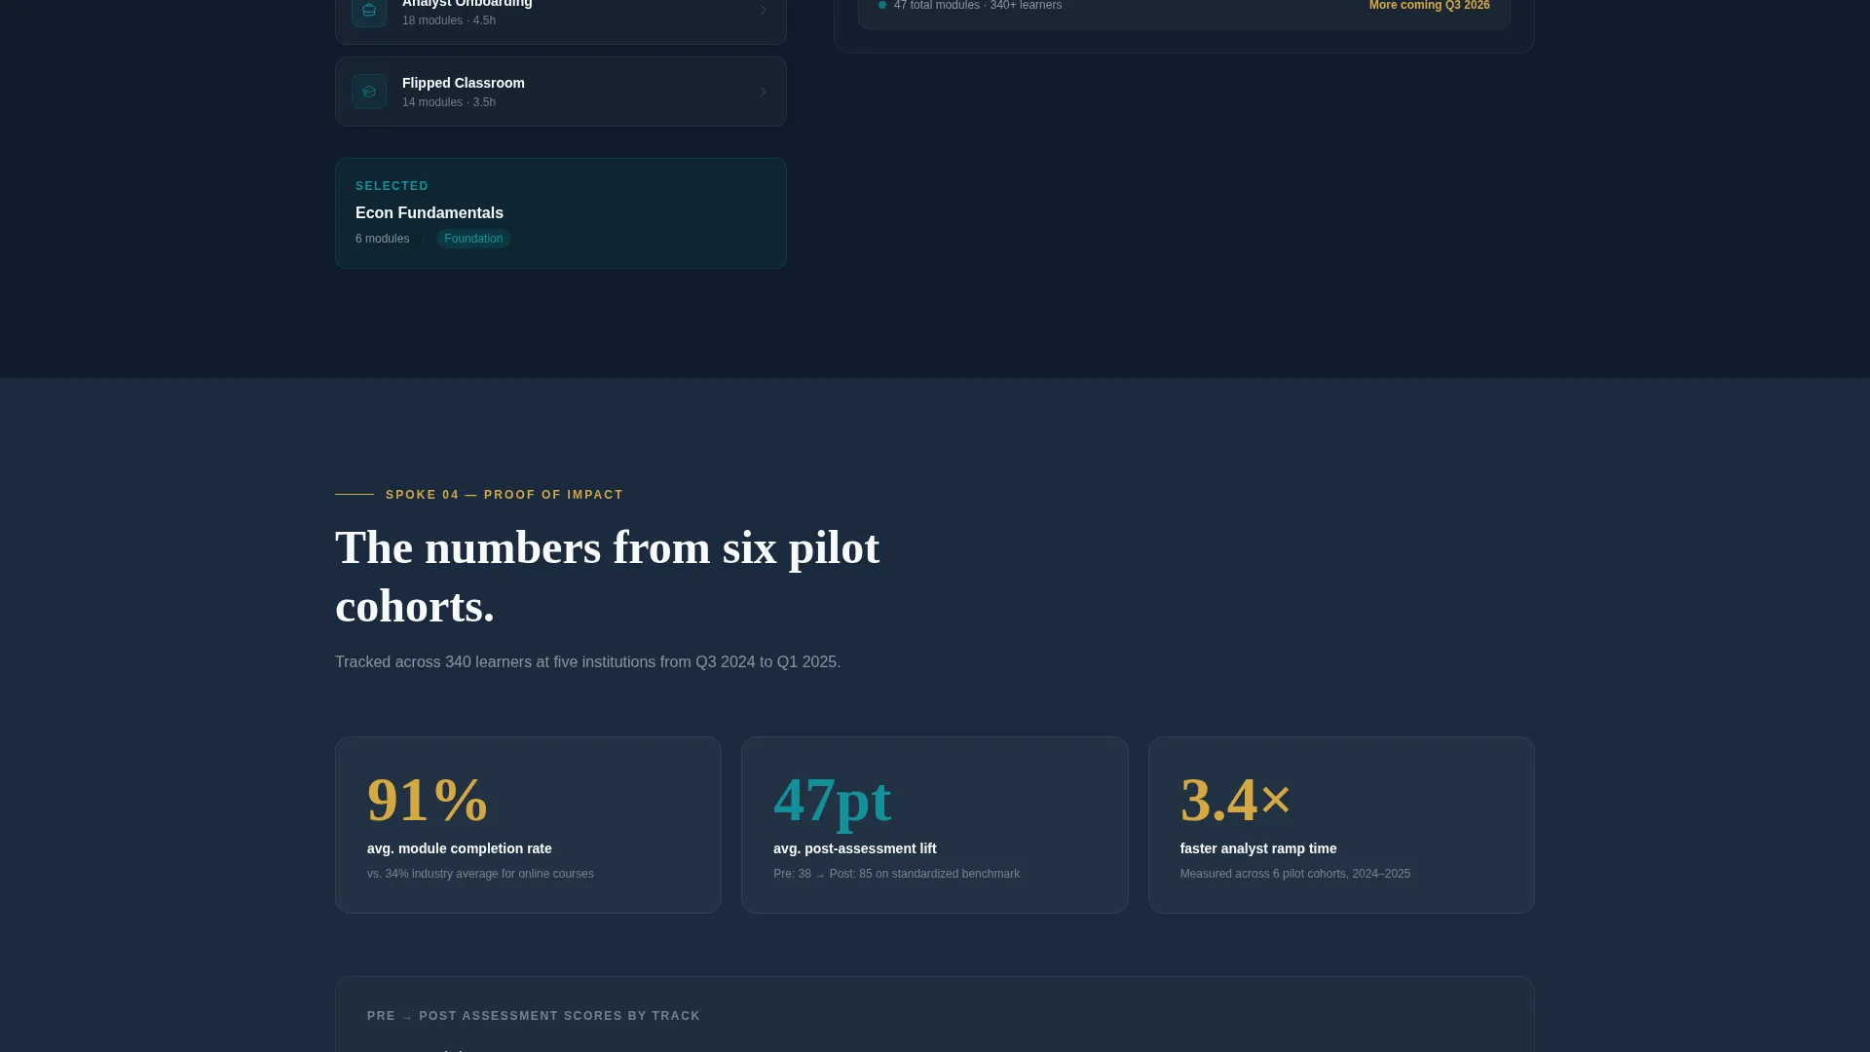Click the 3.4× ramp time figure
The width and height of the screenshot is (1870, 1052).
pos(1236,800)
